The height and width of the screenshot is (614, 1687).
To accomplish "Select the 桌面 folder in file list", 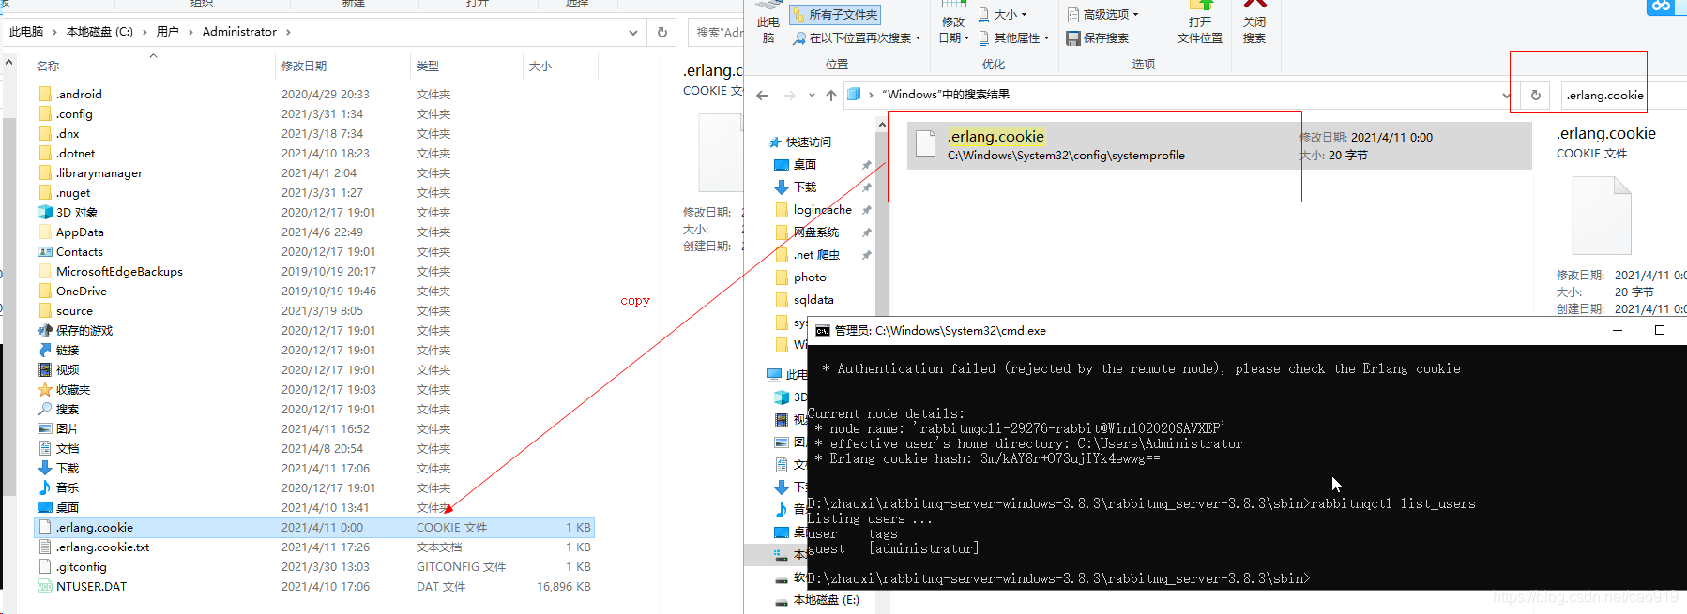I will (x=68, y=507).
